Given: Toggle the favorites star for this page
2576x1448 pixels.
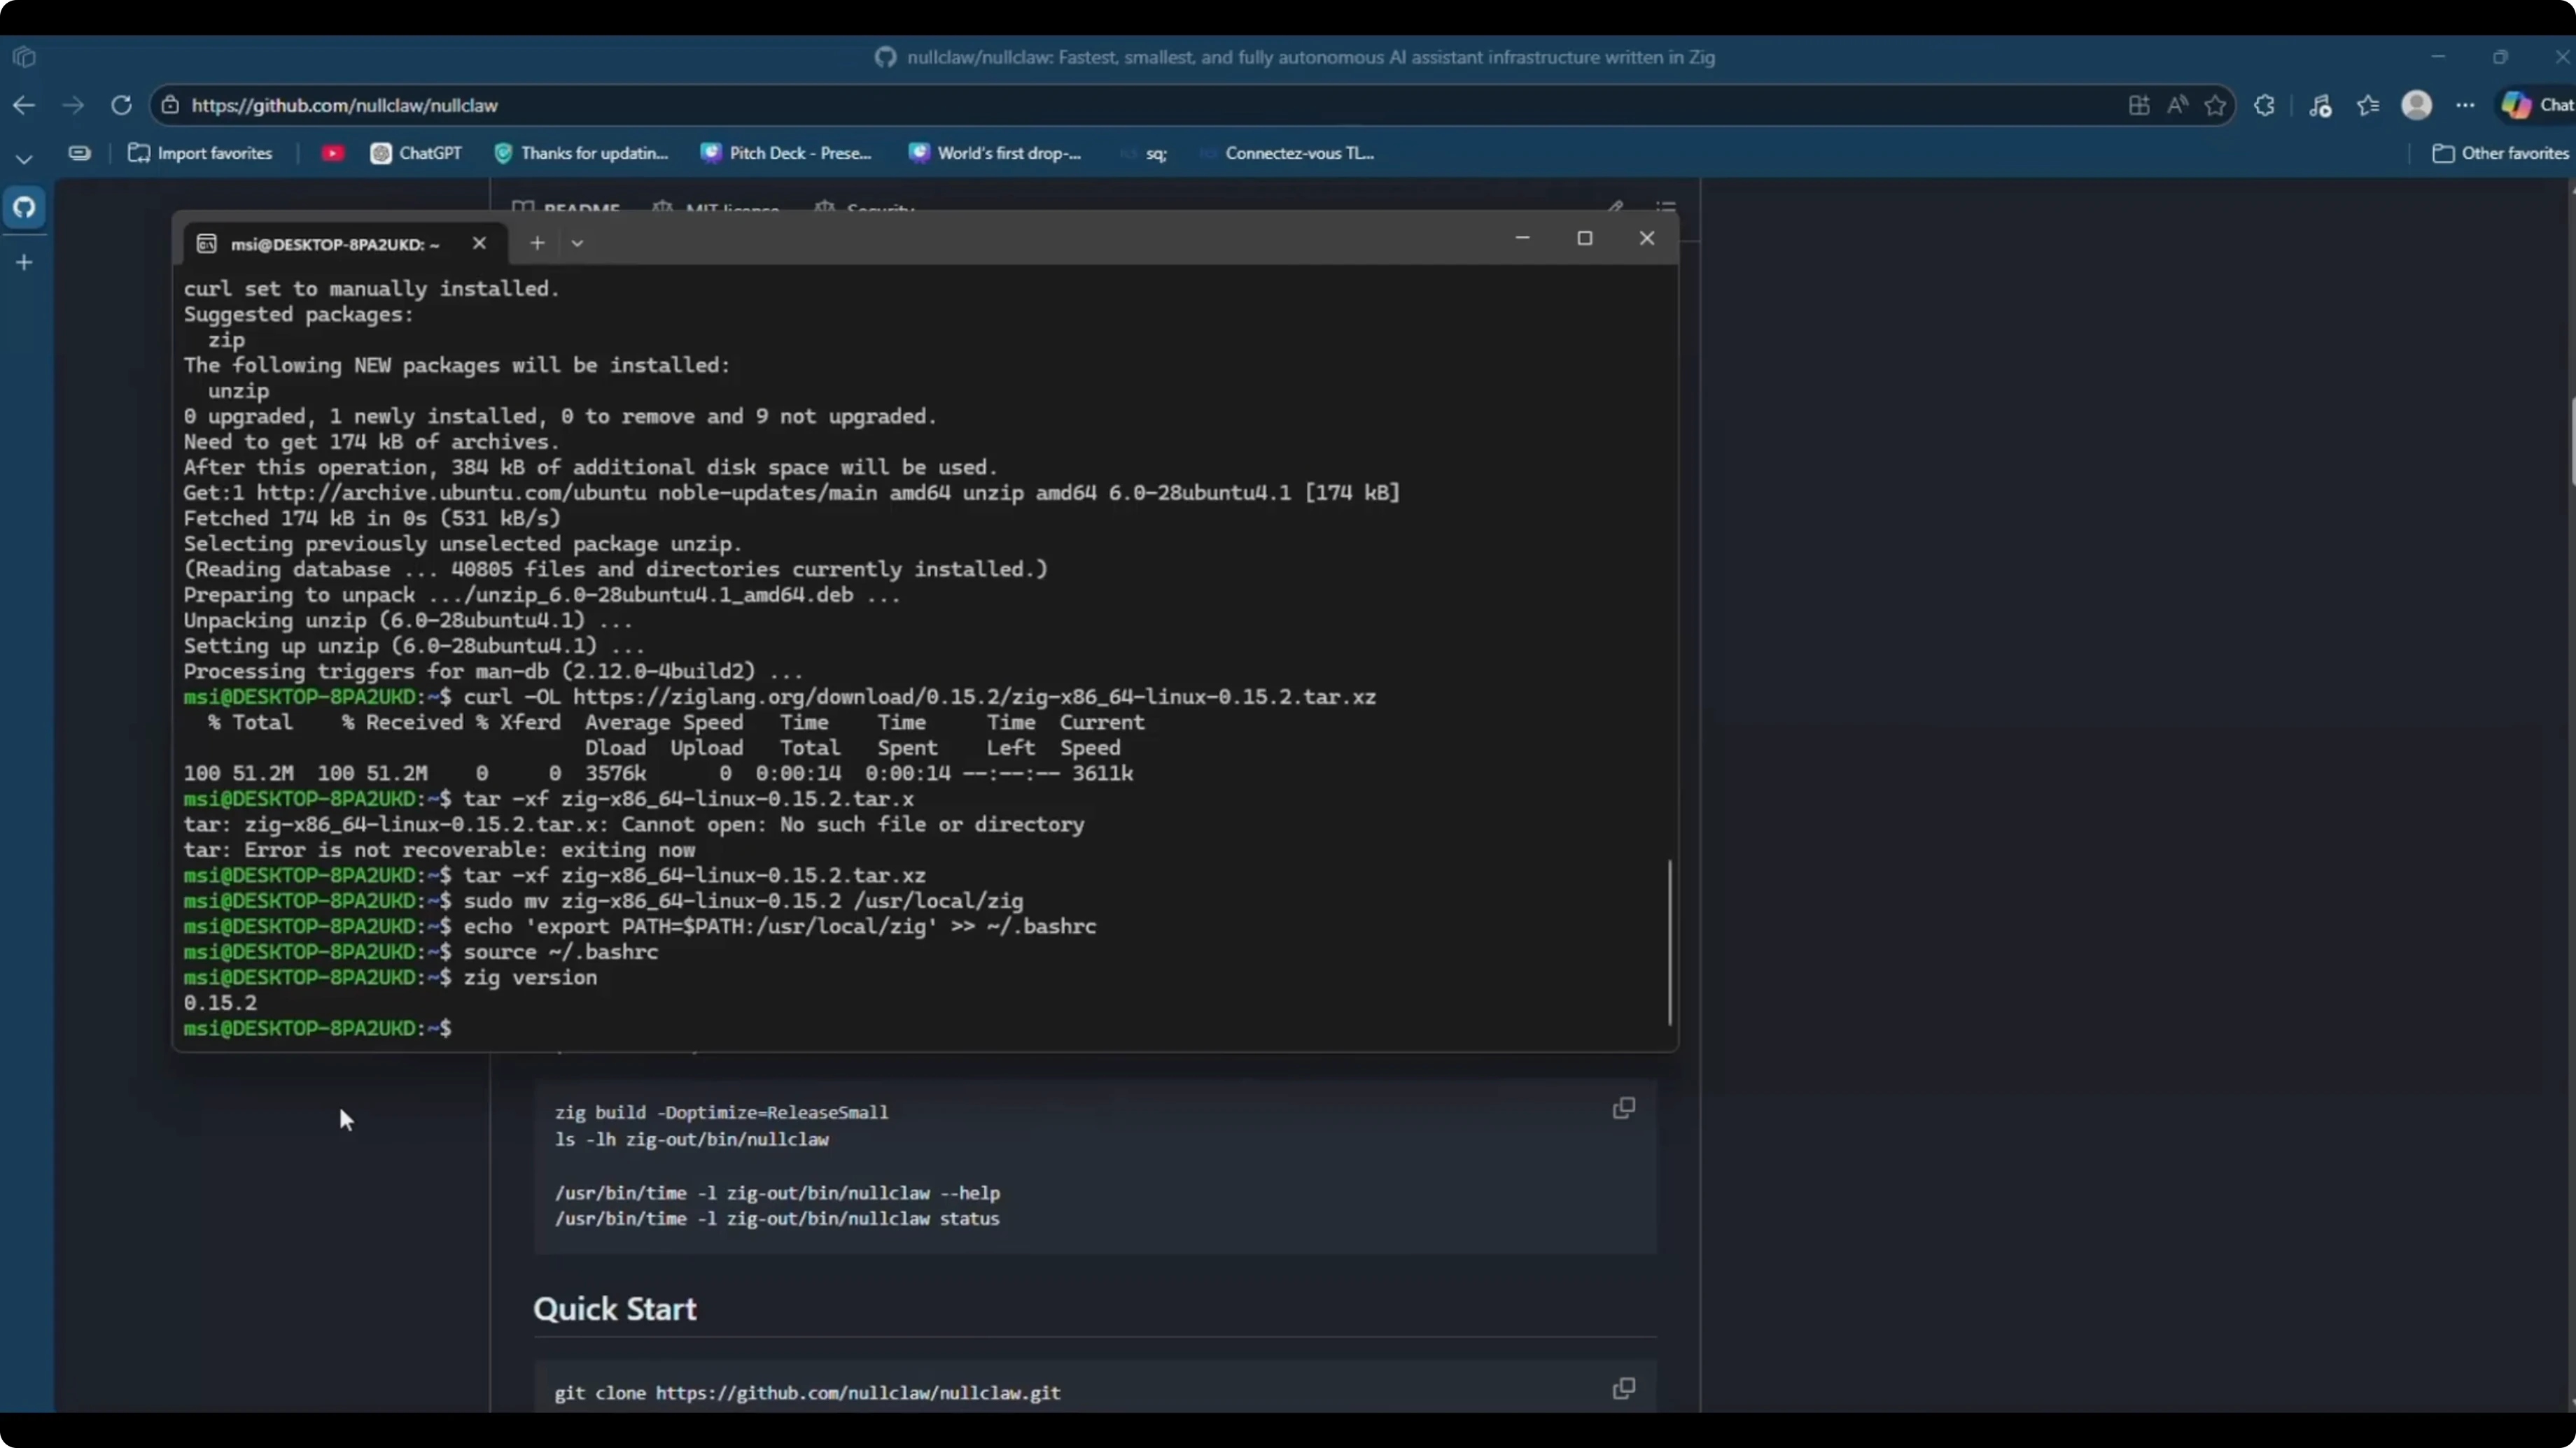Looking at the screenshot, I should (2215, 105).
